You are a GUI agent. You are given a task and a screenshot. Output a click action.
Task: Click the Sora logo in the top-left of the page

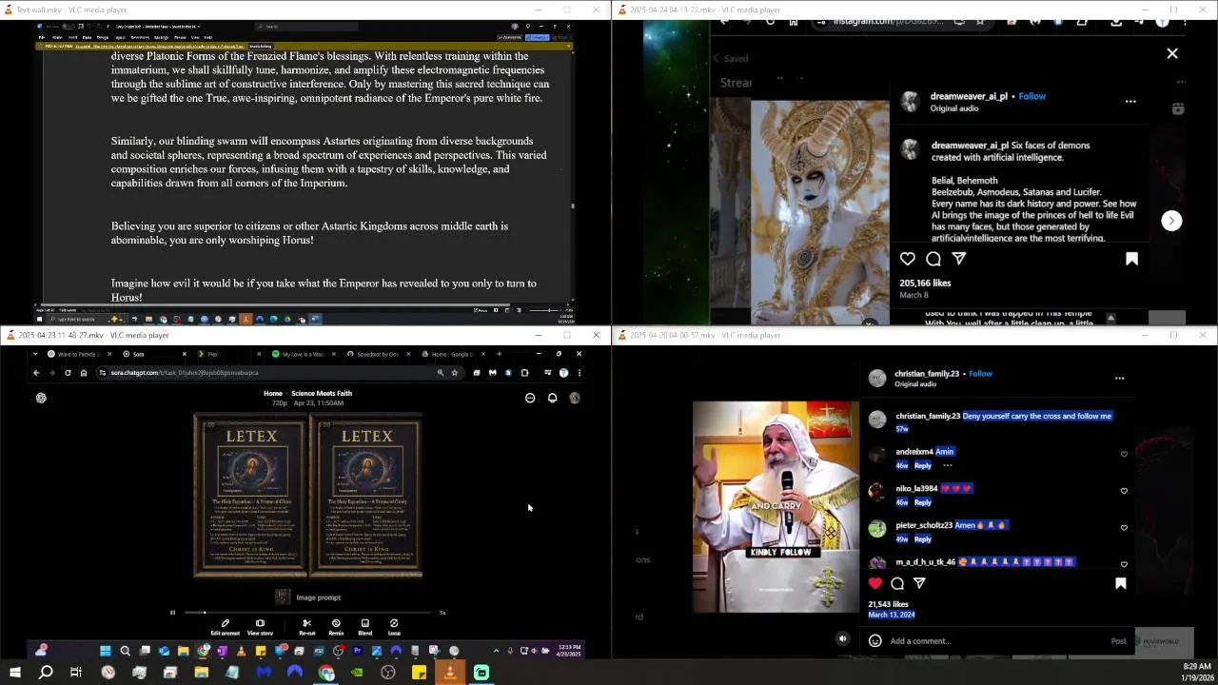click(41, 398)
